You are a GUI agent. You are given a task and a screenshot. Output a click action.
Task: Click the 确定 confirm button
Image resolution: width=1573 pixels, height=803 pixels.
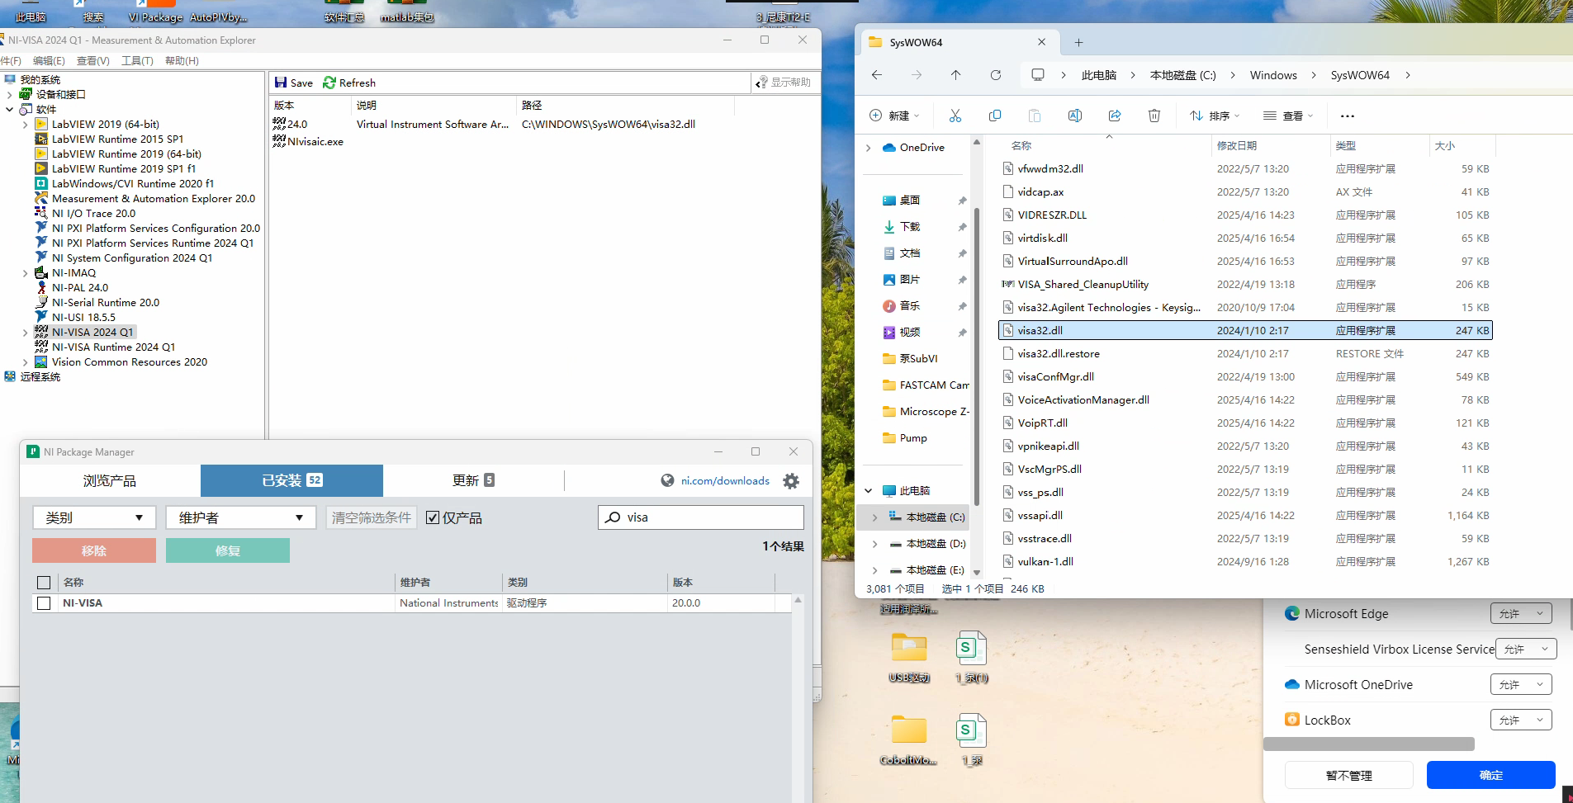[1491, 775]
